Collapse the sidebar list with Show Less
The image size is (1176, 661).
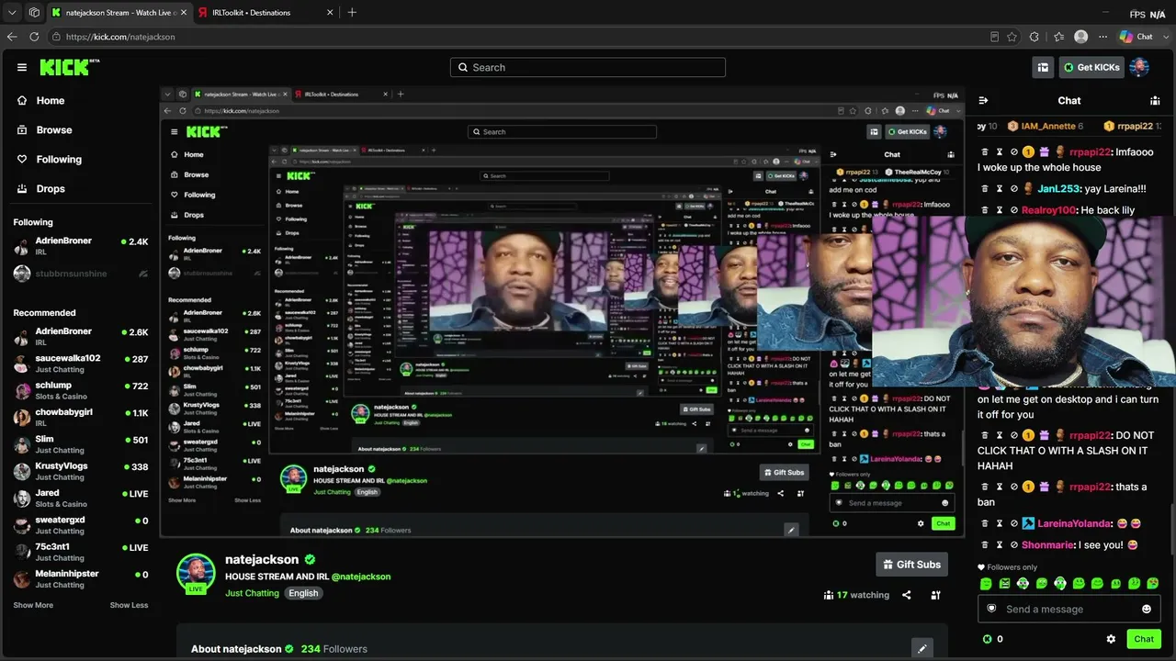(x=129, y=606)
